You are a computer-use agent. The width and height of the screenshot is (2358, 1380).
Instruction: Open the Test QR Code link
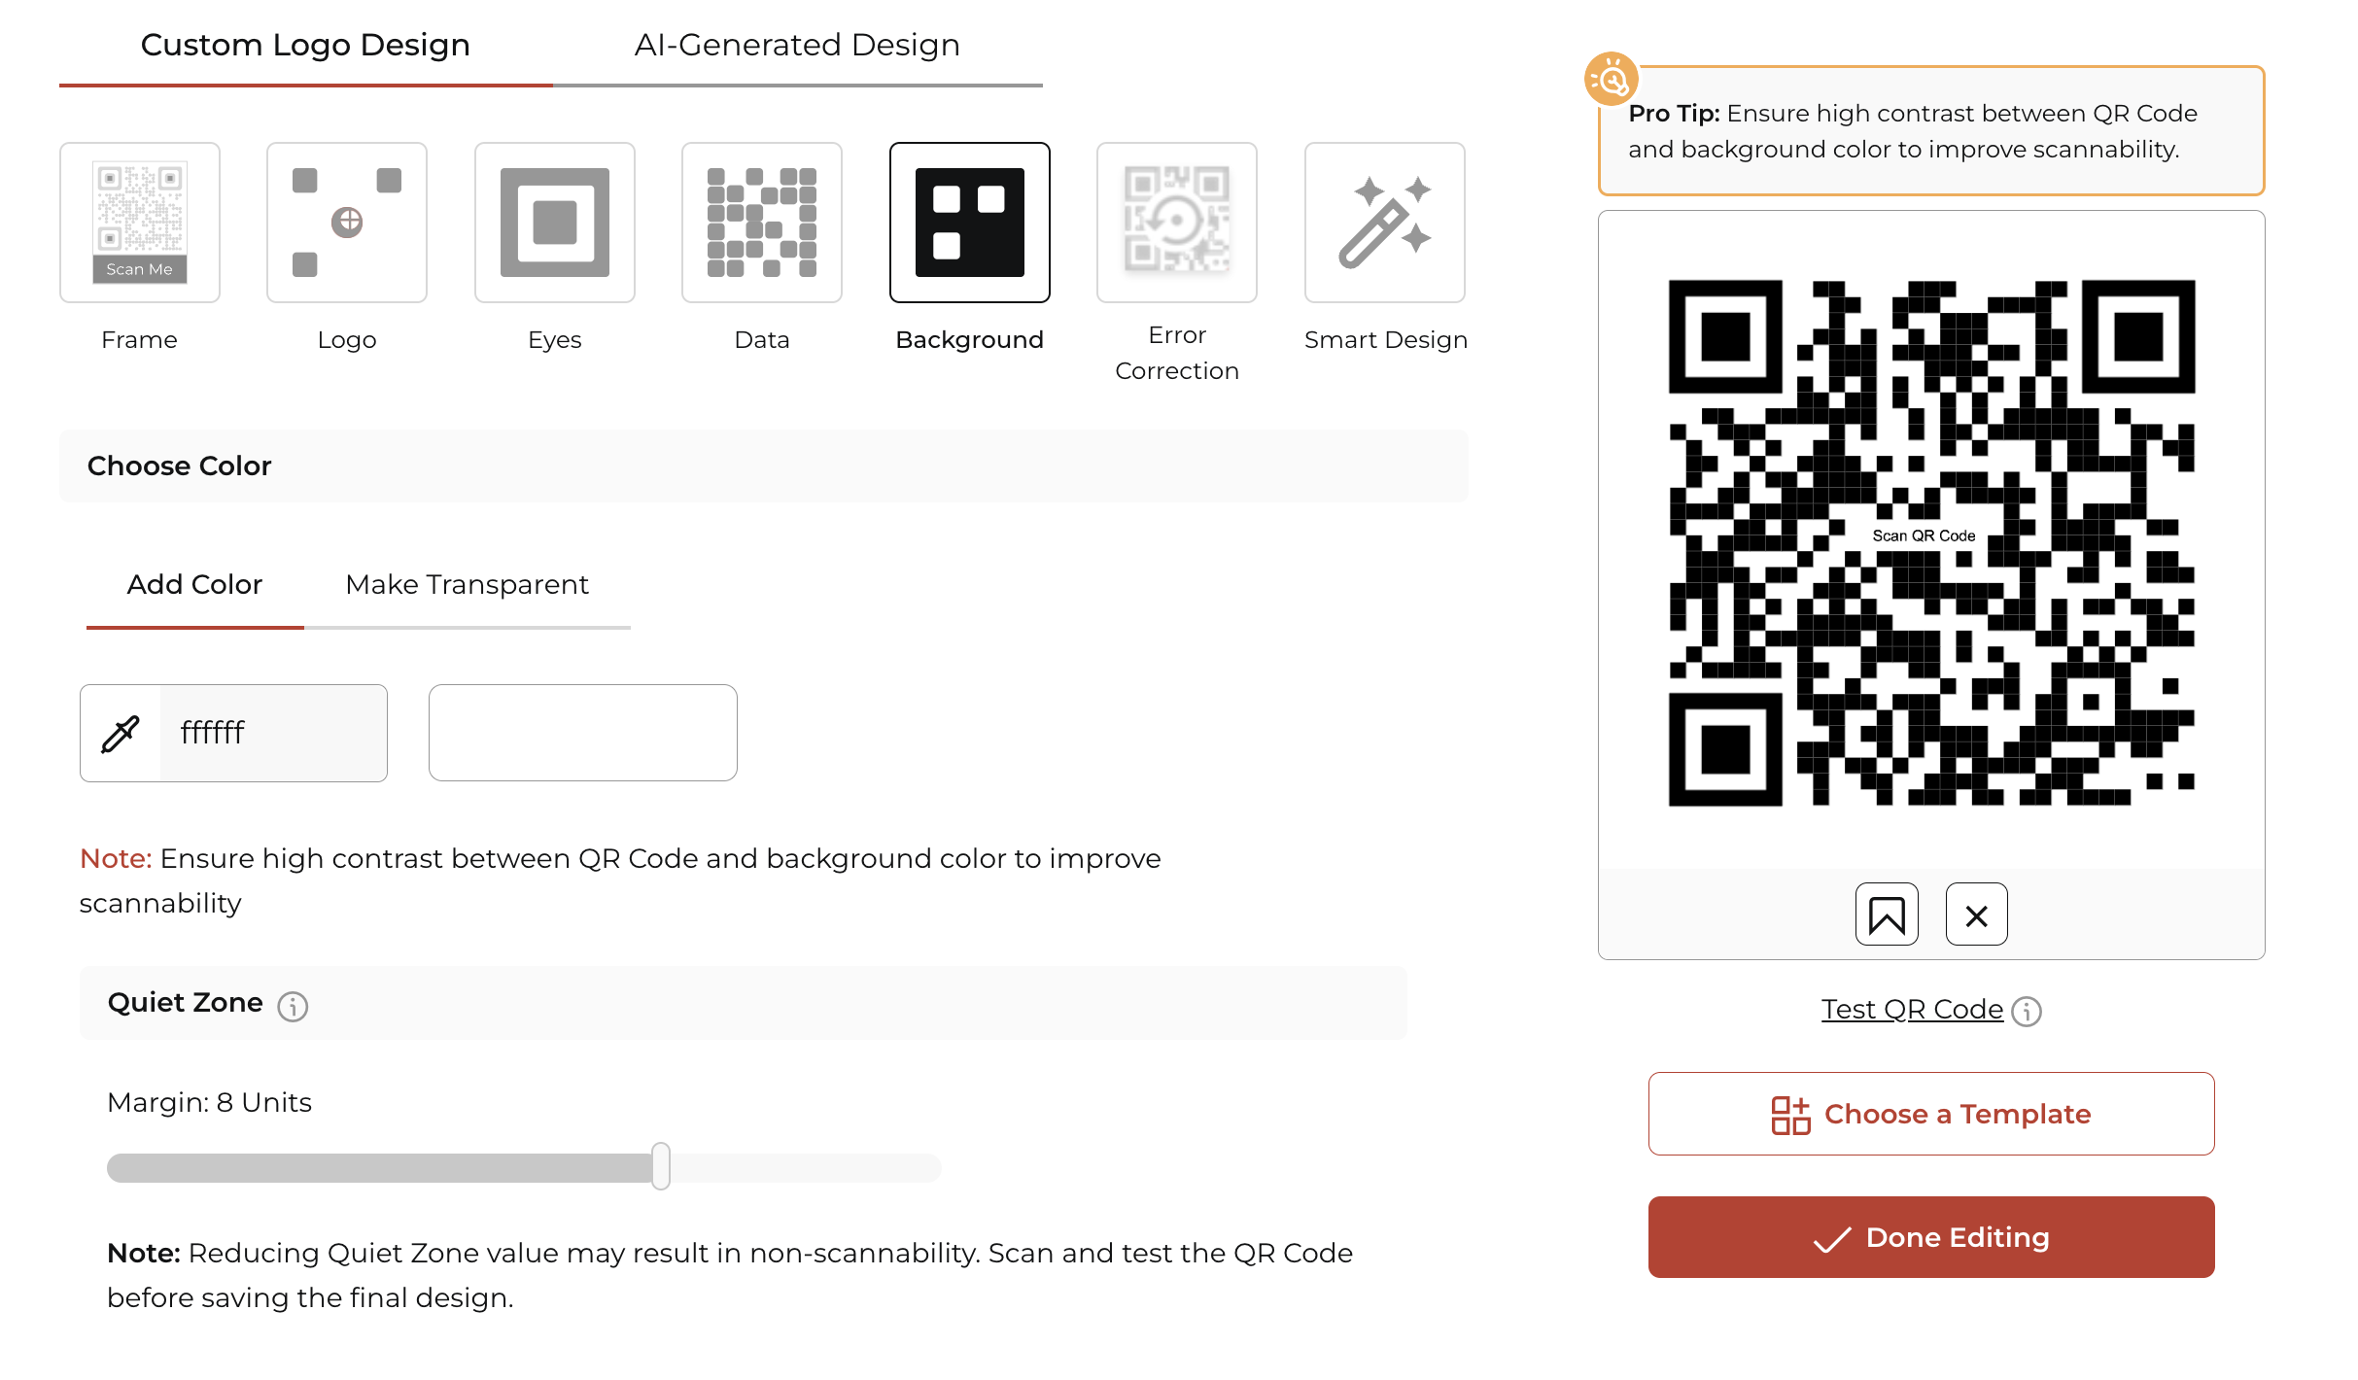pyautogui.click(x=1912, y=1010)
